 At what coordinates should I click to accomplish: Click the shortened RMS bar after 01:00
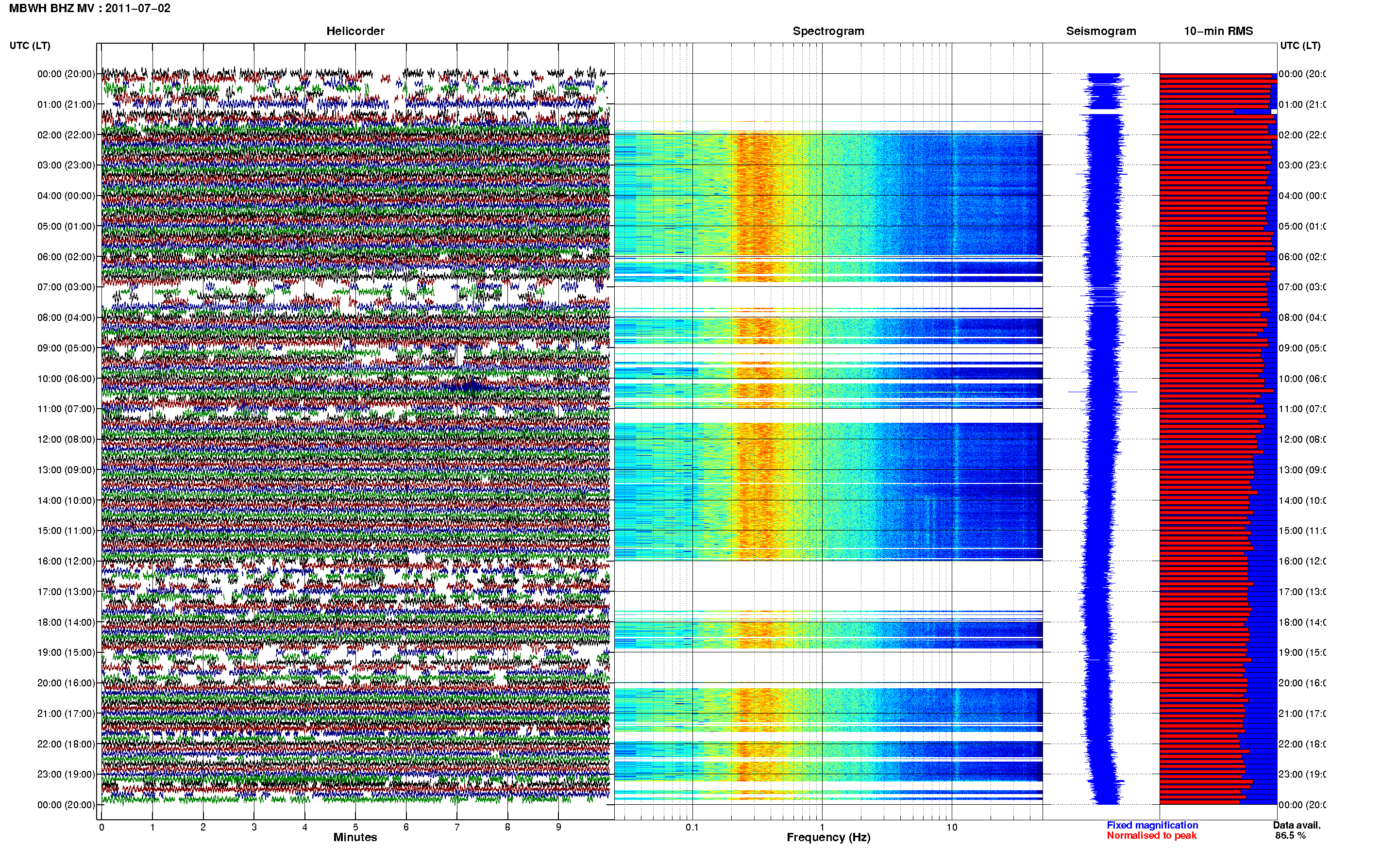(1196, 111)
